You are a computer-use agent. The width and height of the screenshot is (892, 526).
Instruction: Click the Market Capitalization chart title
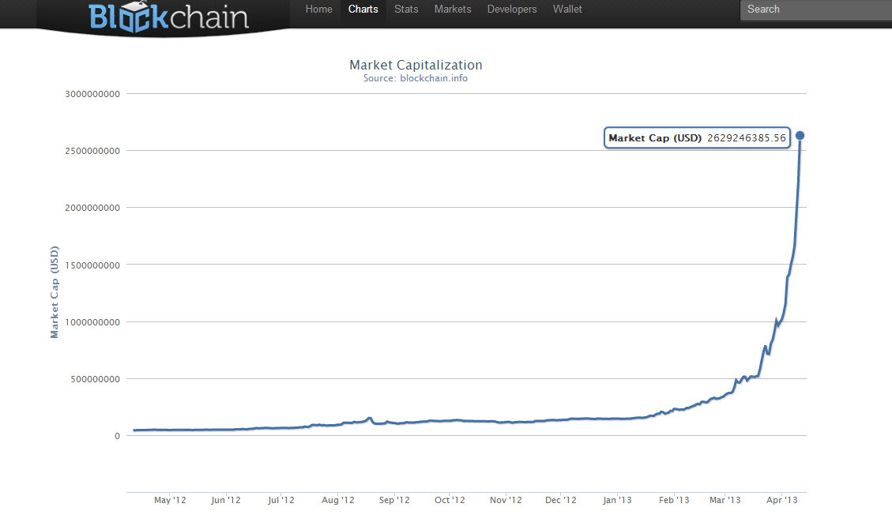point(416,65)
